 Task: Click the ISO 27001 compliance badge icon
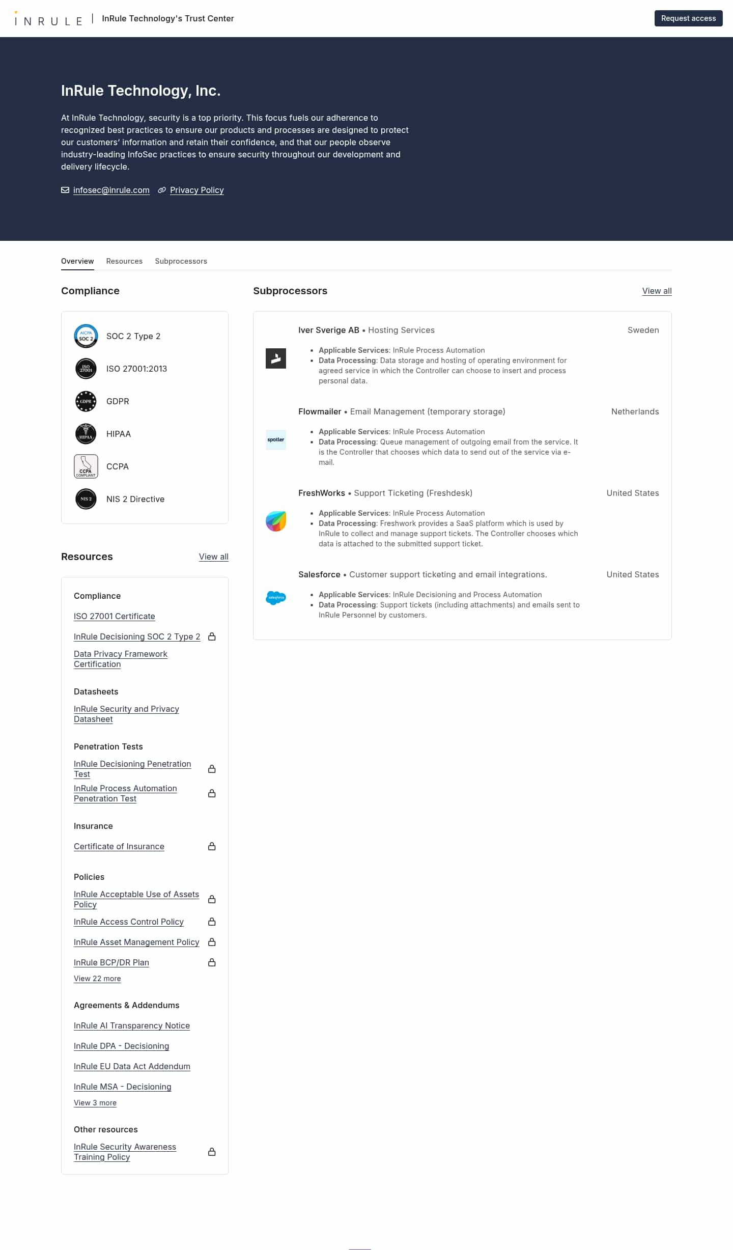click(86, 369)
